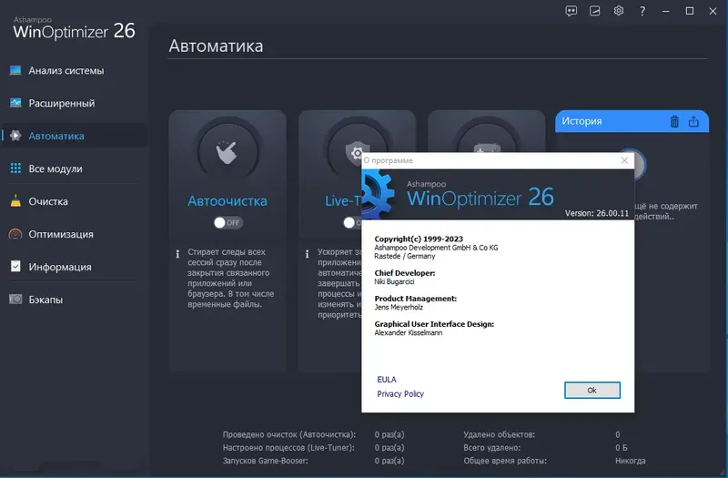
Task: Click the Alexander Kisselmann name
Action: pyautogui.click(x=408, y=332)
